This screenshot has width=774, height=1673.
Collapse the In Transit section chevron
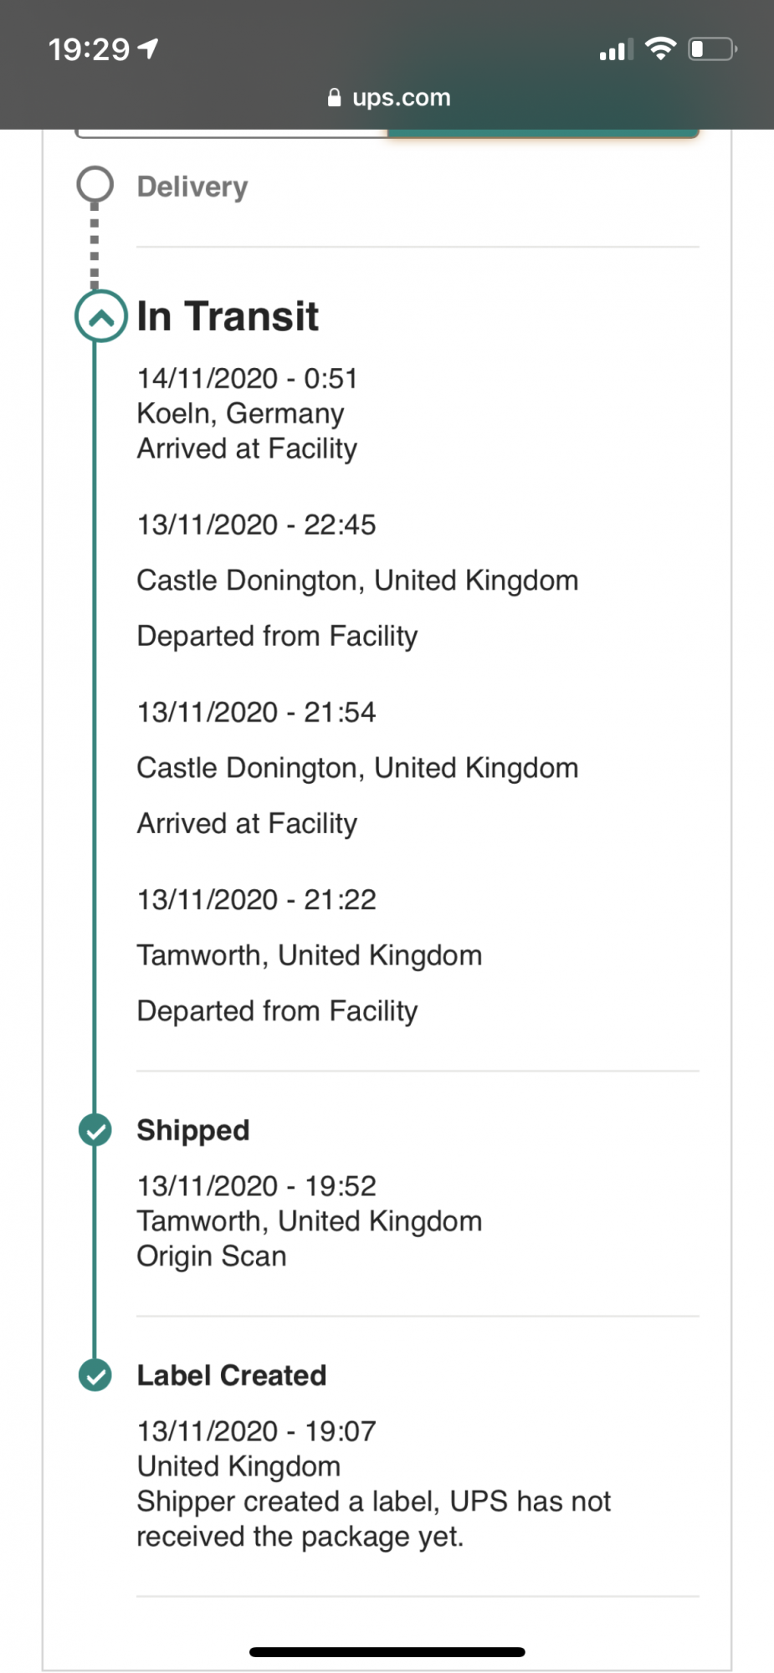pyautogui.click(x=101, y=317)
